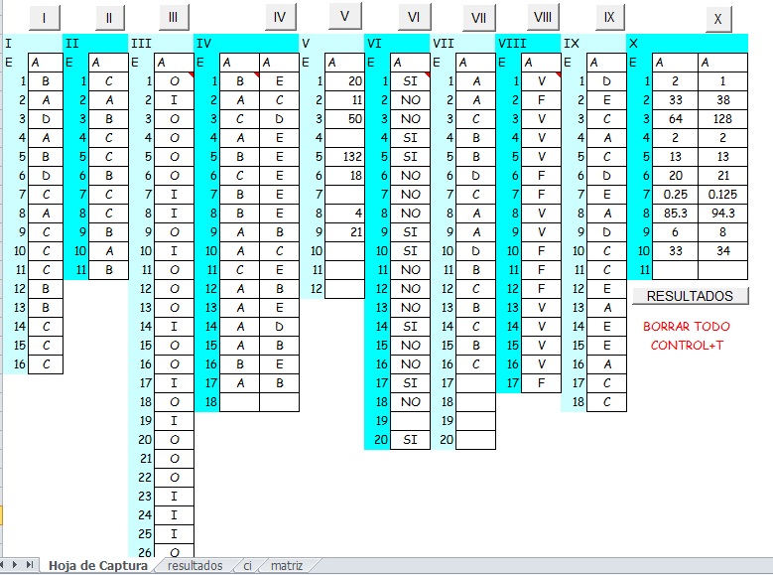773x575 pixels.
Task: Select section X cell with 38
Action: coord(722,100)
